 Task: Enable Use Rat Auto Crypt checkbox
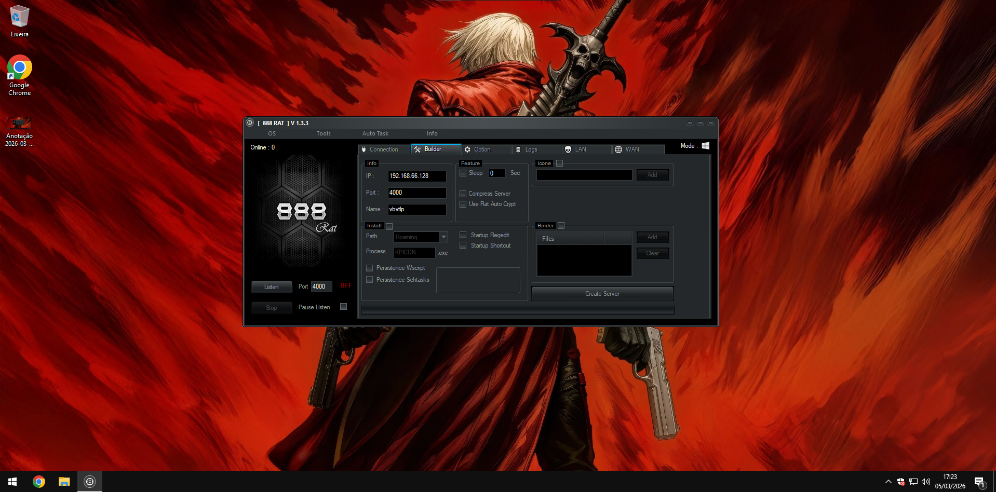(x=463, y=204)
